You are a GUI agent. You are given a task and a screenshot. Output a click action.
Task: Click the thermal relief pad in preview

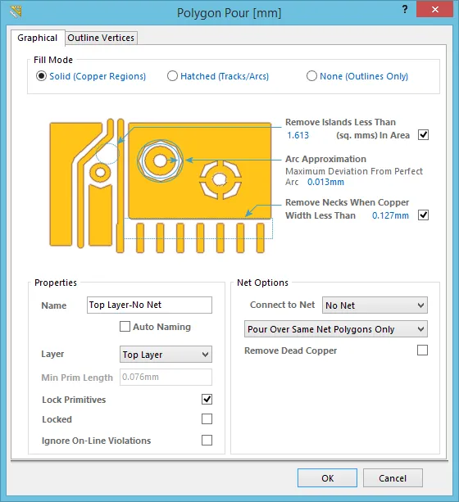pos(220,179)
